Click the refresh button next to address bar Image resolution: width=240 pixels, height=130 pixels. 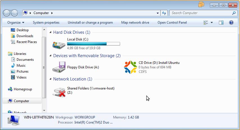pos(164,13)
